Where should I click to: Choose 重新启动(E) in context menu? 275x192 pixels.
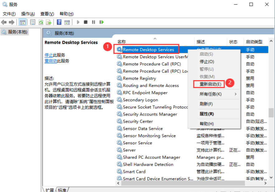[214, 84]
